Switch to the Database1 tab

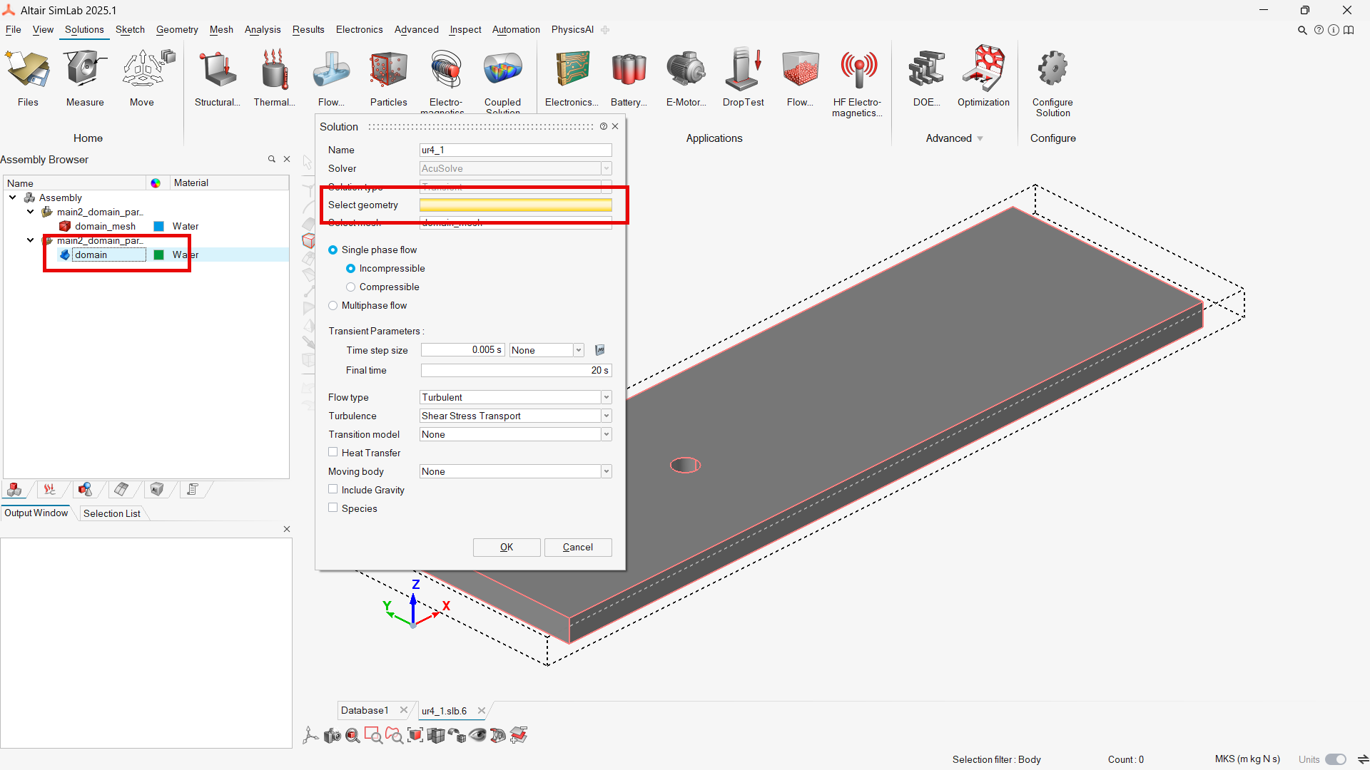[365, 710]
